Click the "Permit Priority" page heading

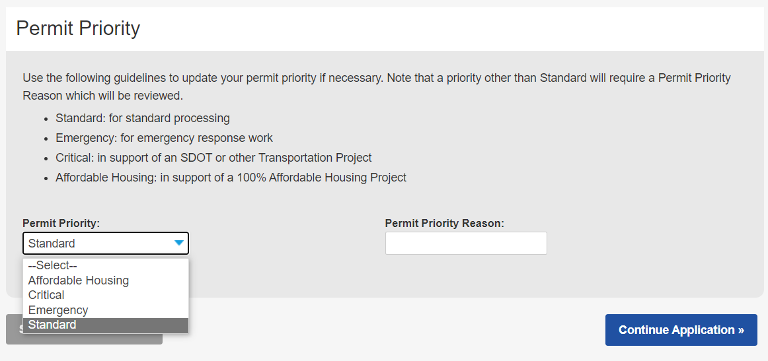point(78,28)
